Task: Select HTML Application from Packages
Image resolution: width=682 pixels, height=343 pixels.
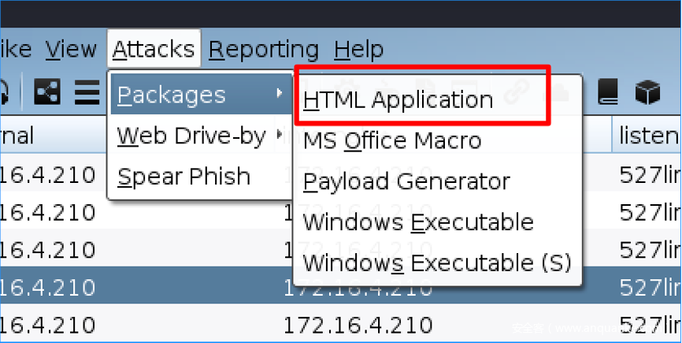Action: pyautogui.click(x=398, y=100)
